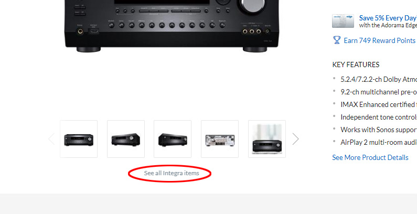The width and height of the screenshot is (417, 214).
Task: Click the Adorama Edge credit card image
Action: pyautogui.click(x=343, y=21)
